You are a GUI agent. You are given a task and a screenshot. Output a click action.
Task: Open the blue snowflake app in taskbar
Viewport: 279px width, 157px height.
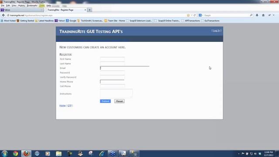(112, 154)
